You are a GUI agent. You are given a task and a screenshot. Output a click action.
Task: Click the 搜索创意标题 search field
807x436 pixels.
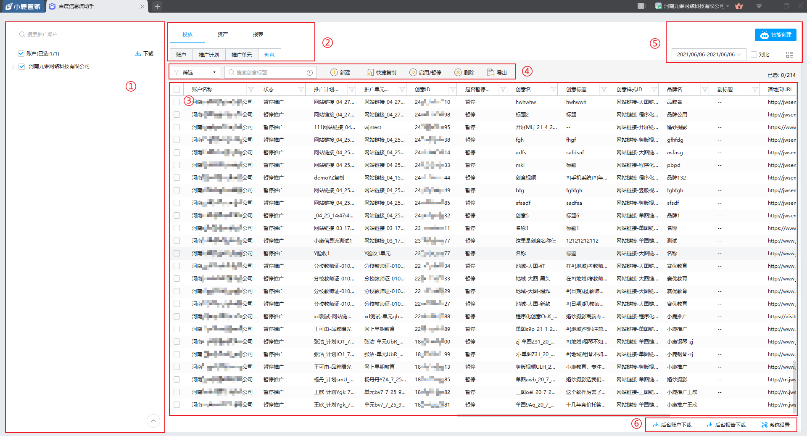click(x=271, y=72)
